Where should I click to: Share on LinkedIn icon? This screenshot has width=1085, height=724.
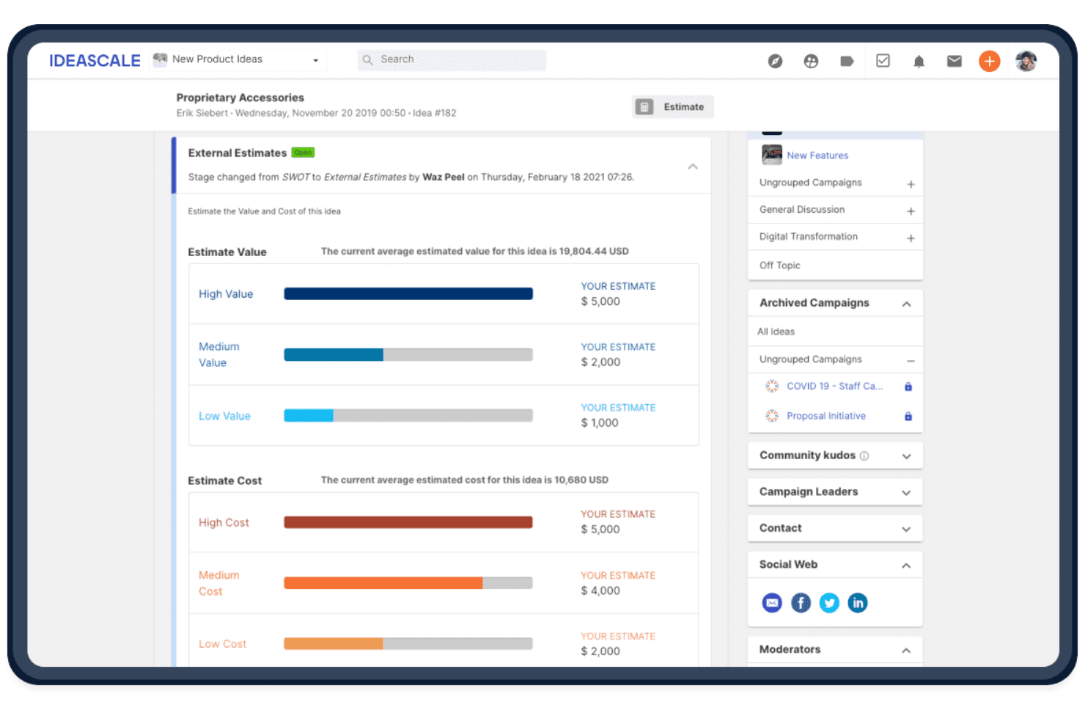point(858,603)
